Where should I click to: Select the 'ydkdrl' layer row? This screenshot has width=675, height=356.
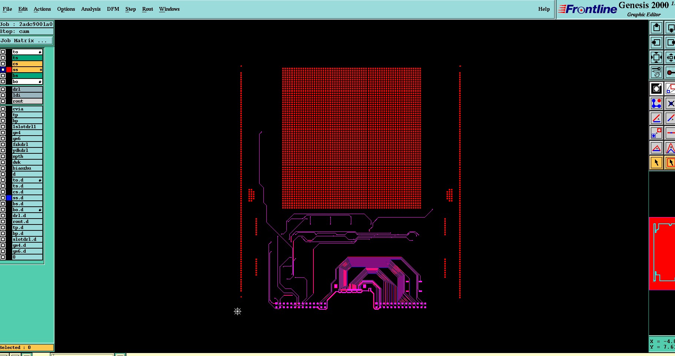coord(27,150)
